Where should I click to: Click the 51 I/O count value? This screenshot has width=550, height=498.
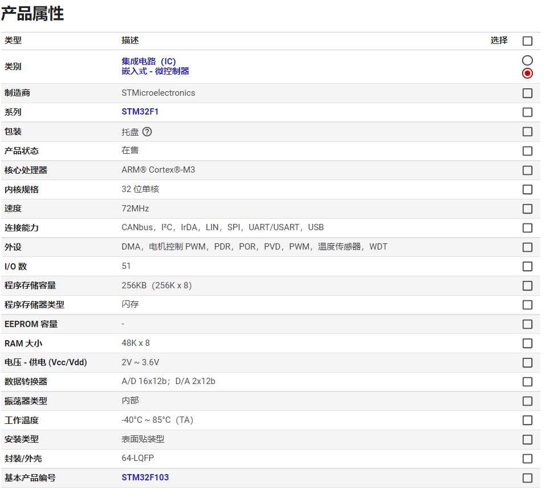pyautogui.click(x=126, y=266)
